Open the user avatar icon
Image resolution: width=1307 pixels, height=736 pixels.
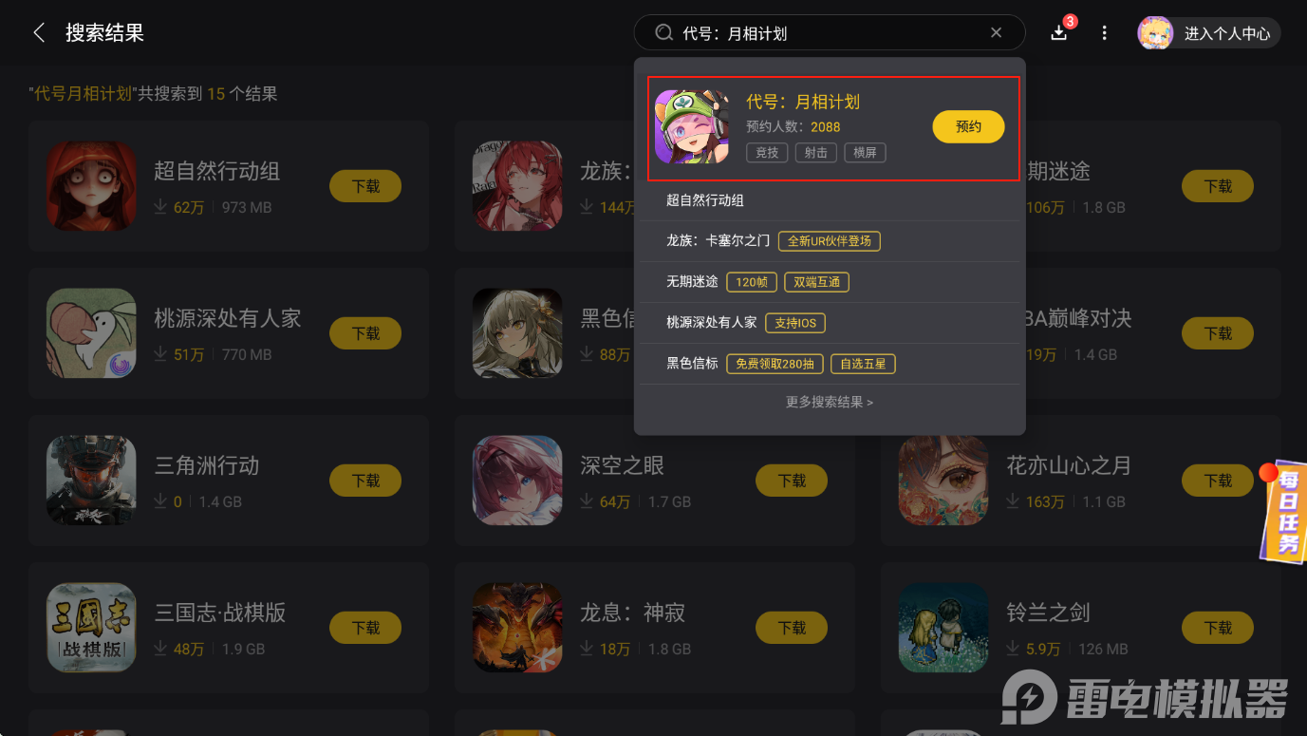coord(1155,33)
